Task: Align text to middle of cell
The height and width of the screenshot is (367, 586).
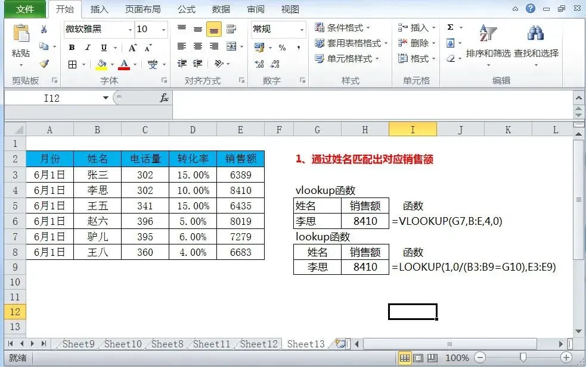Action: [x=198, y=29]
